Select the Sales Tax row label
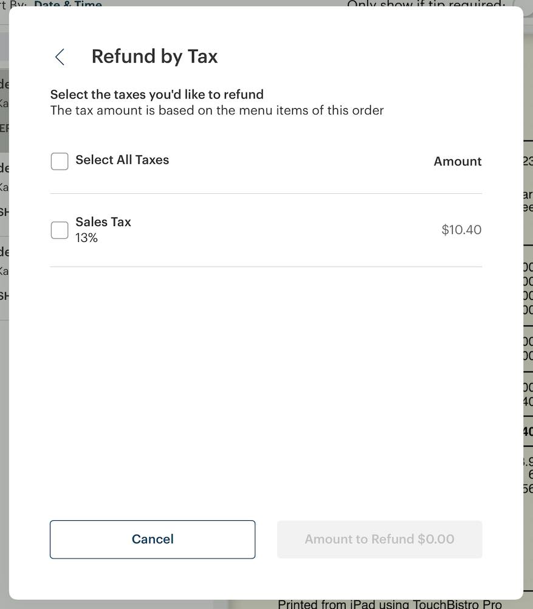The width and height of the screenshot is (533, 609). 103,222
